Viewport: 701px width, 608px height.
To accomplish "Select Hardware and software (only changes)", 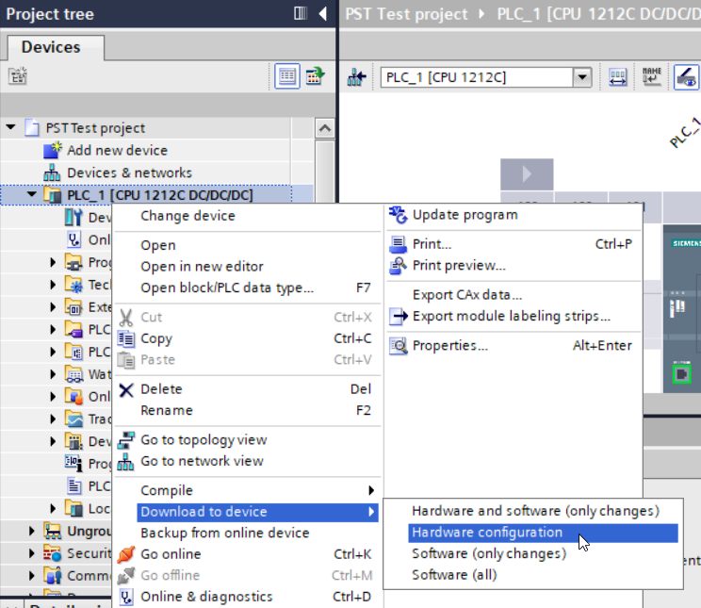I will (x=535, y=511).
